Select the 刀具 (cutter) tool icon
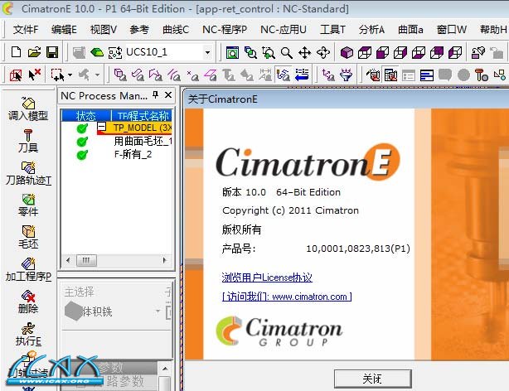The image size is (509, 391). (x=27, y=136)
